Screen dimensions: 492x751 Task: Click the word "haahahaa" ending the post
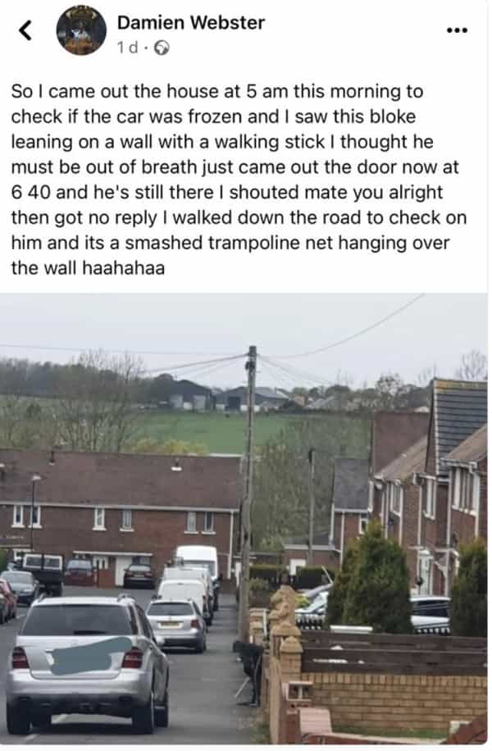[124, 268]
